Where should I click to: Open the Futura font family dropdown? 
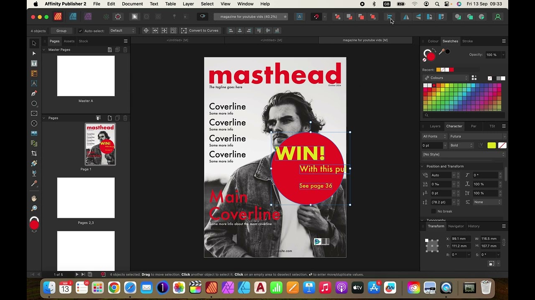coord(477,136)
